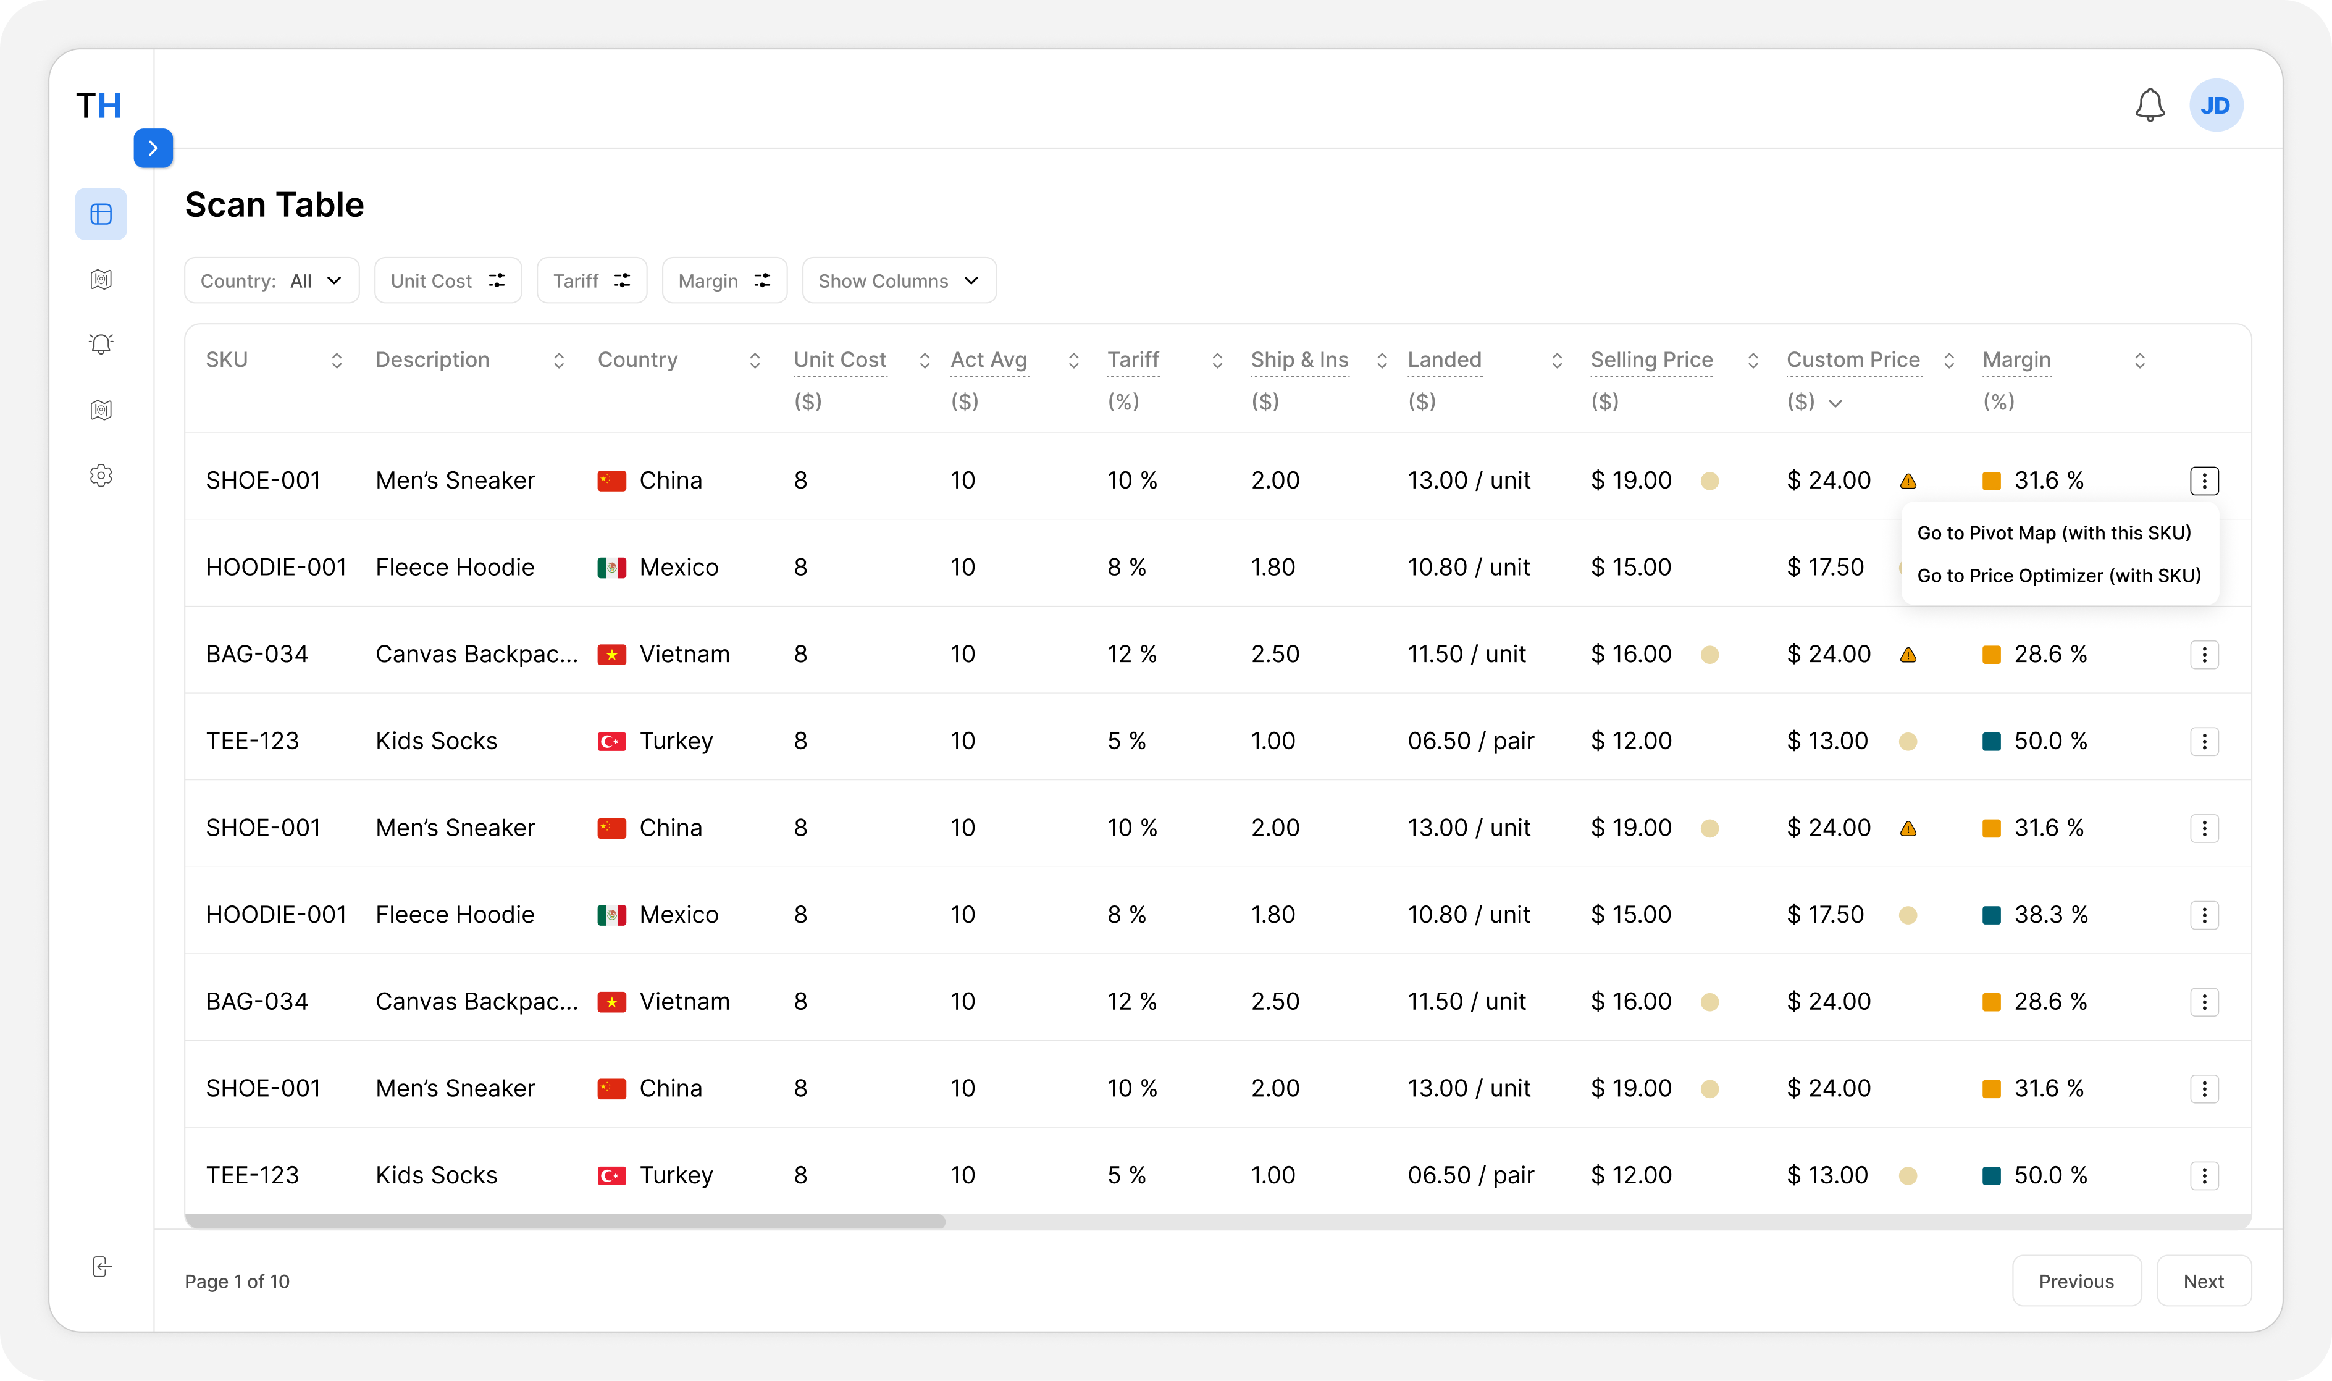
Task: Click warning triangle in first SHOE-001 row
Action: [x=1908, y=481]
